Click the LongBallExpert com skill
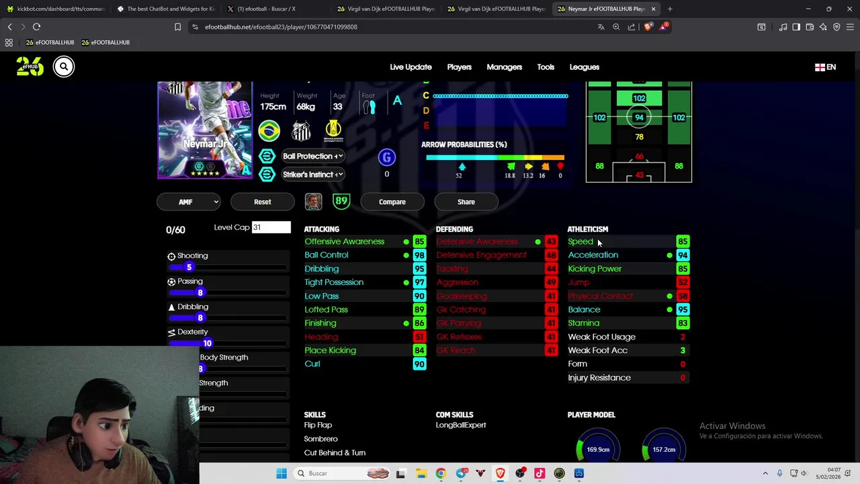The height and width of the screenshot is (484, 860). pyautogui.click(x=461, y=425)
